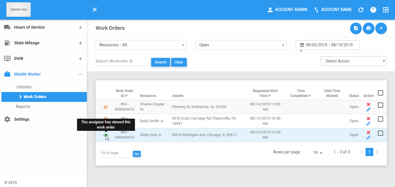Delete Alden Doe Jr. work order red X
Screen dimensions: 395x187
(368, 132)
